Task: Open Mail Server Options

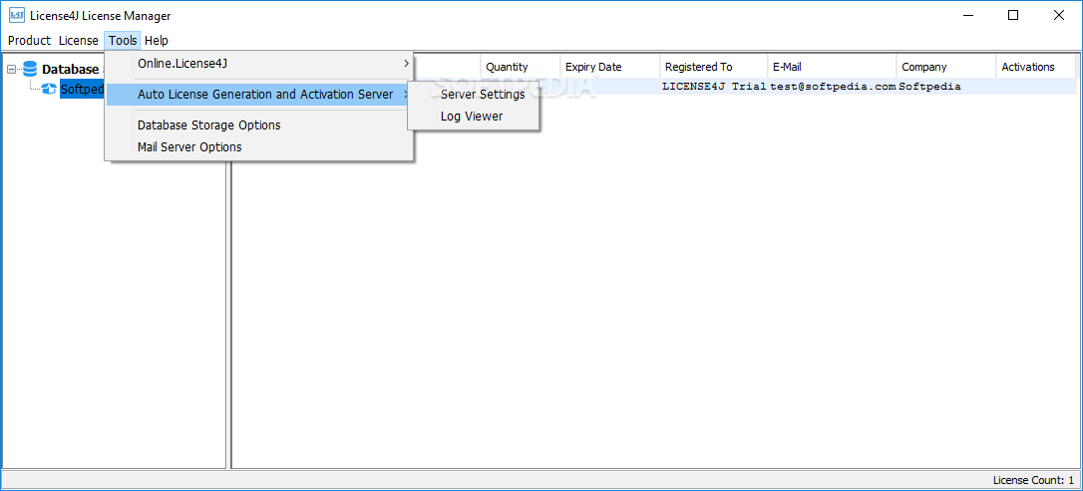Action: tap(259, 146)
